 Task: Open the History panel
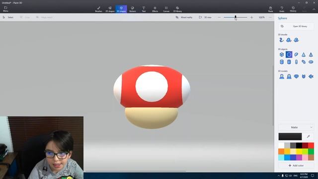[x=293, y=9]
